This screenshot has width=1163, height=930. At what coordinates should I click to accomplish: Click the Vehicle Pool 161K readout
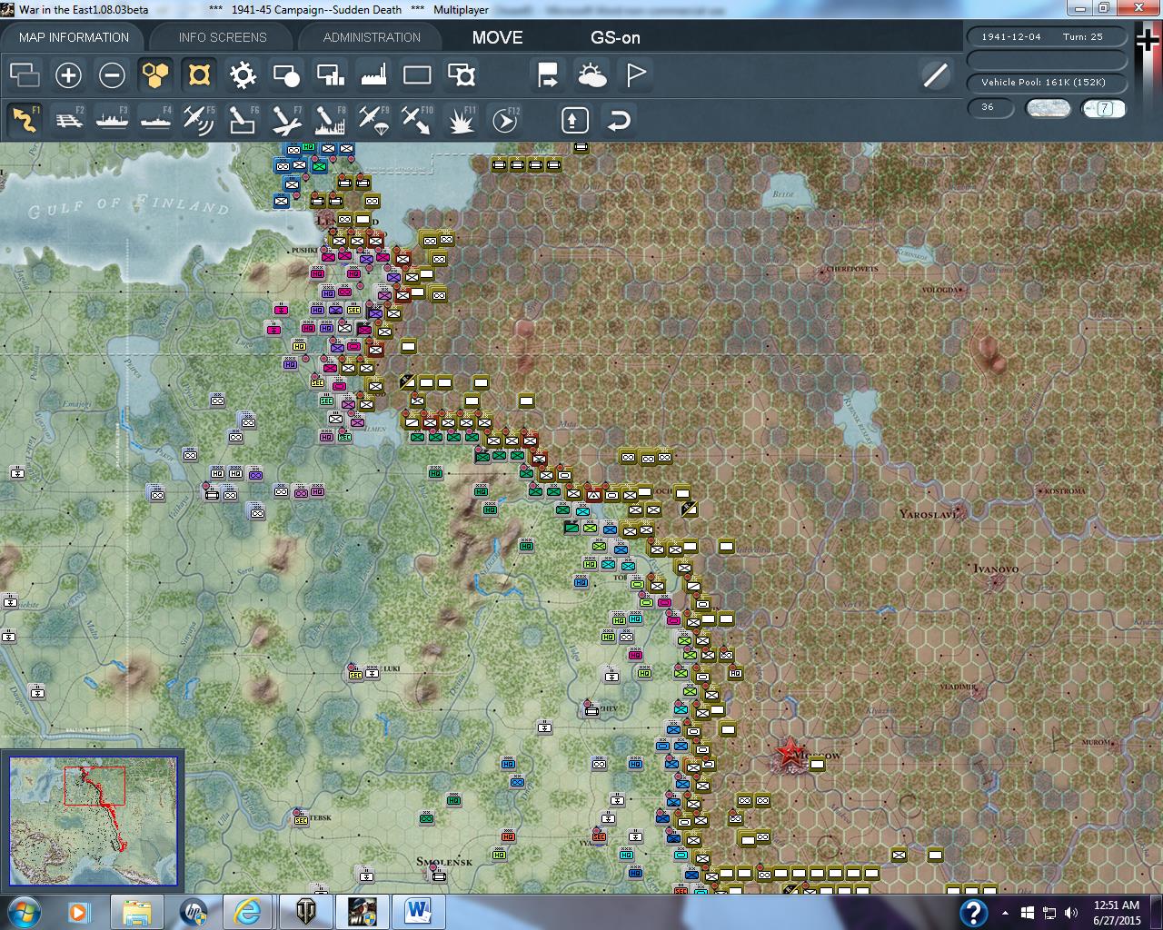point(1048,83)
